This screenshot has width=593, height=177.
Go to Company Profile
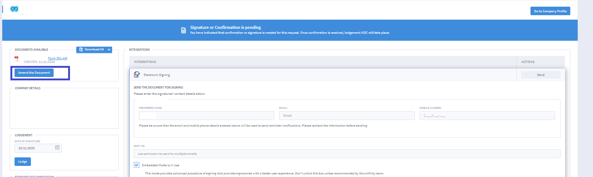click(x=550, y=11)
